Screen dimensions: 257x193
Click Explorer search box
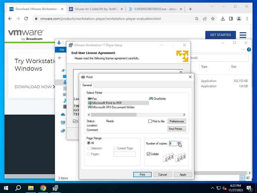220,58
